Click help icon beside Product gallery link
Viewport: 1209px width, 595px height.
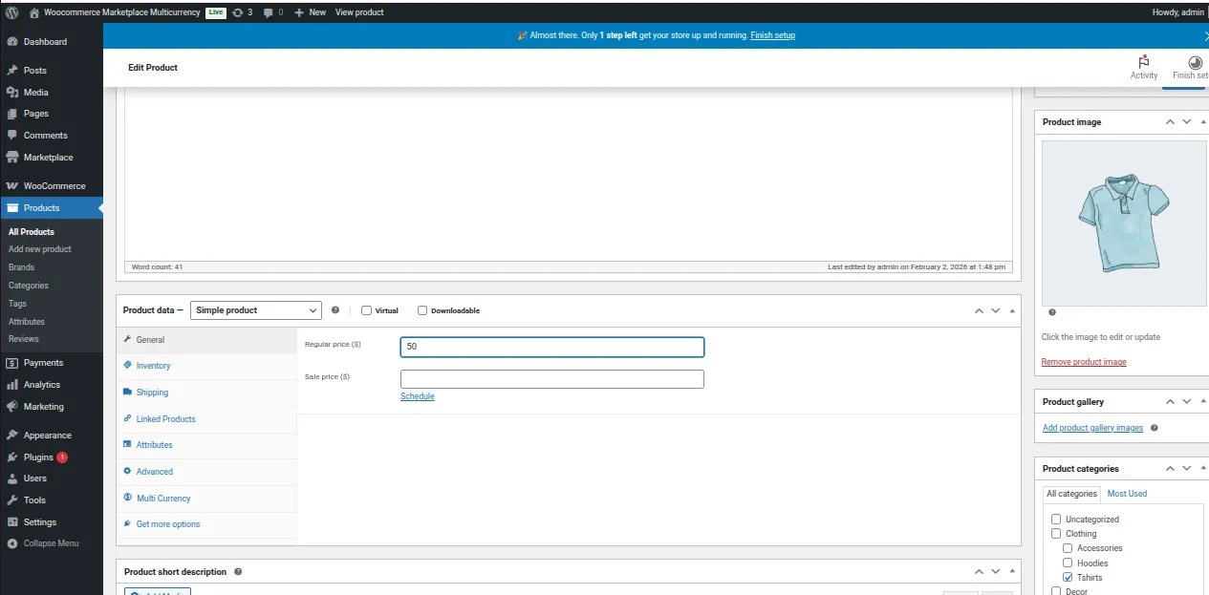[1155, 428]
